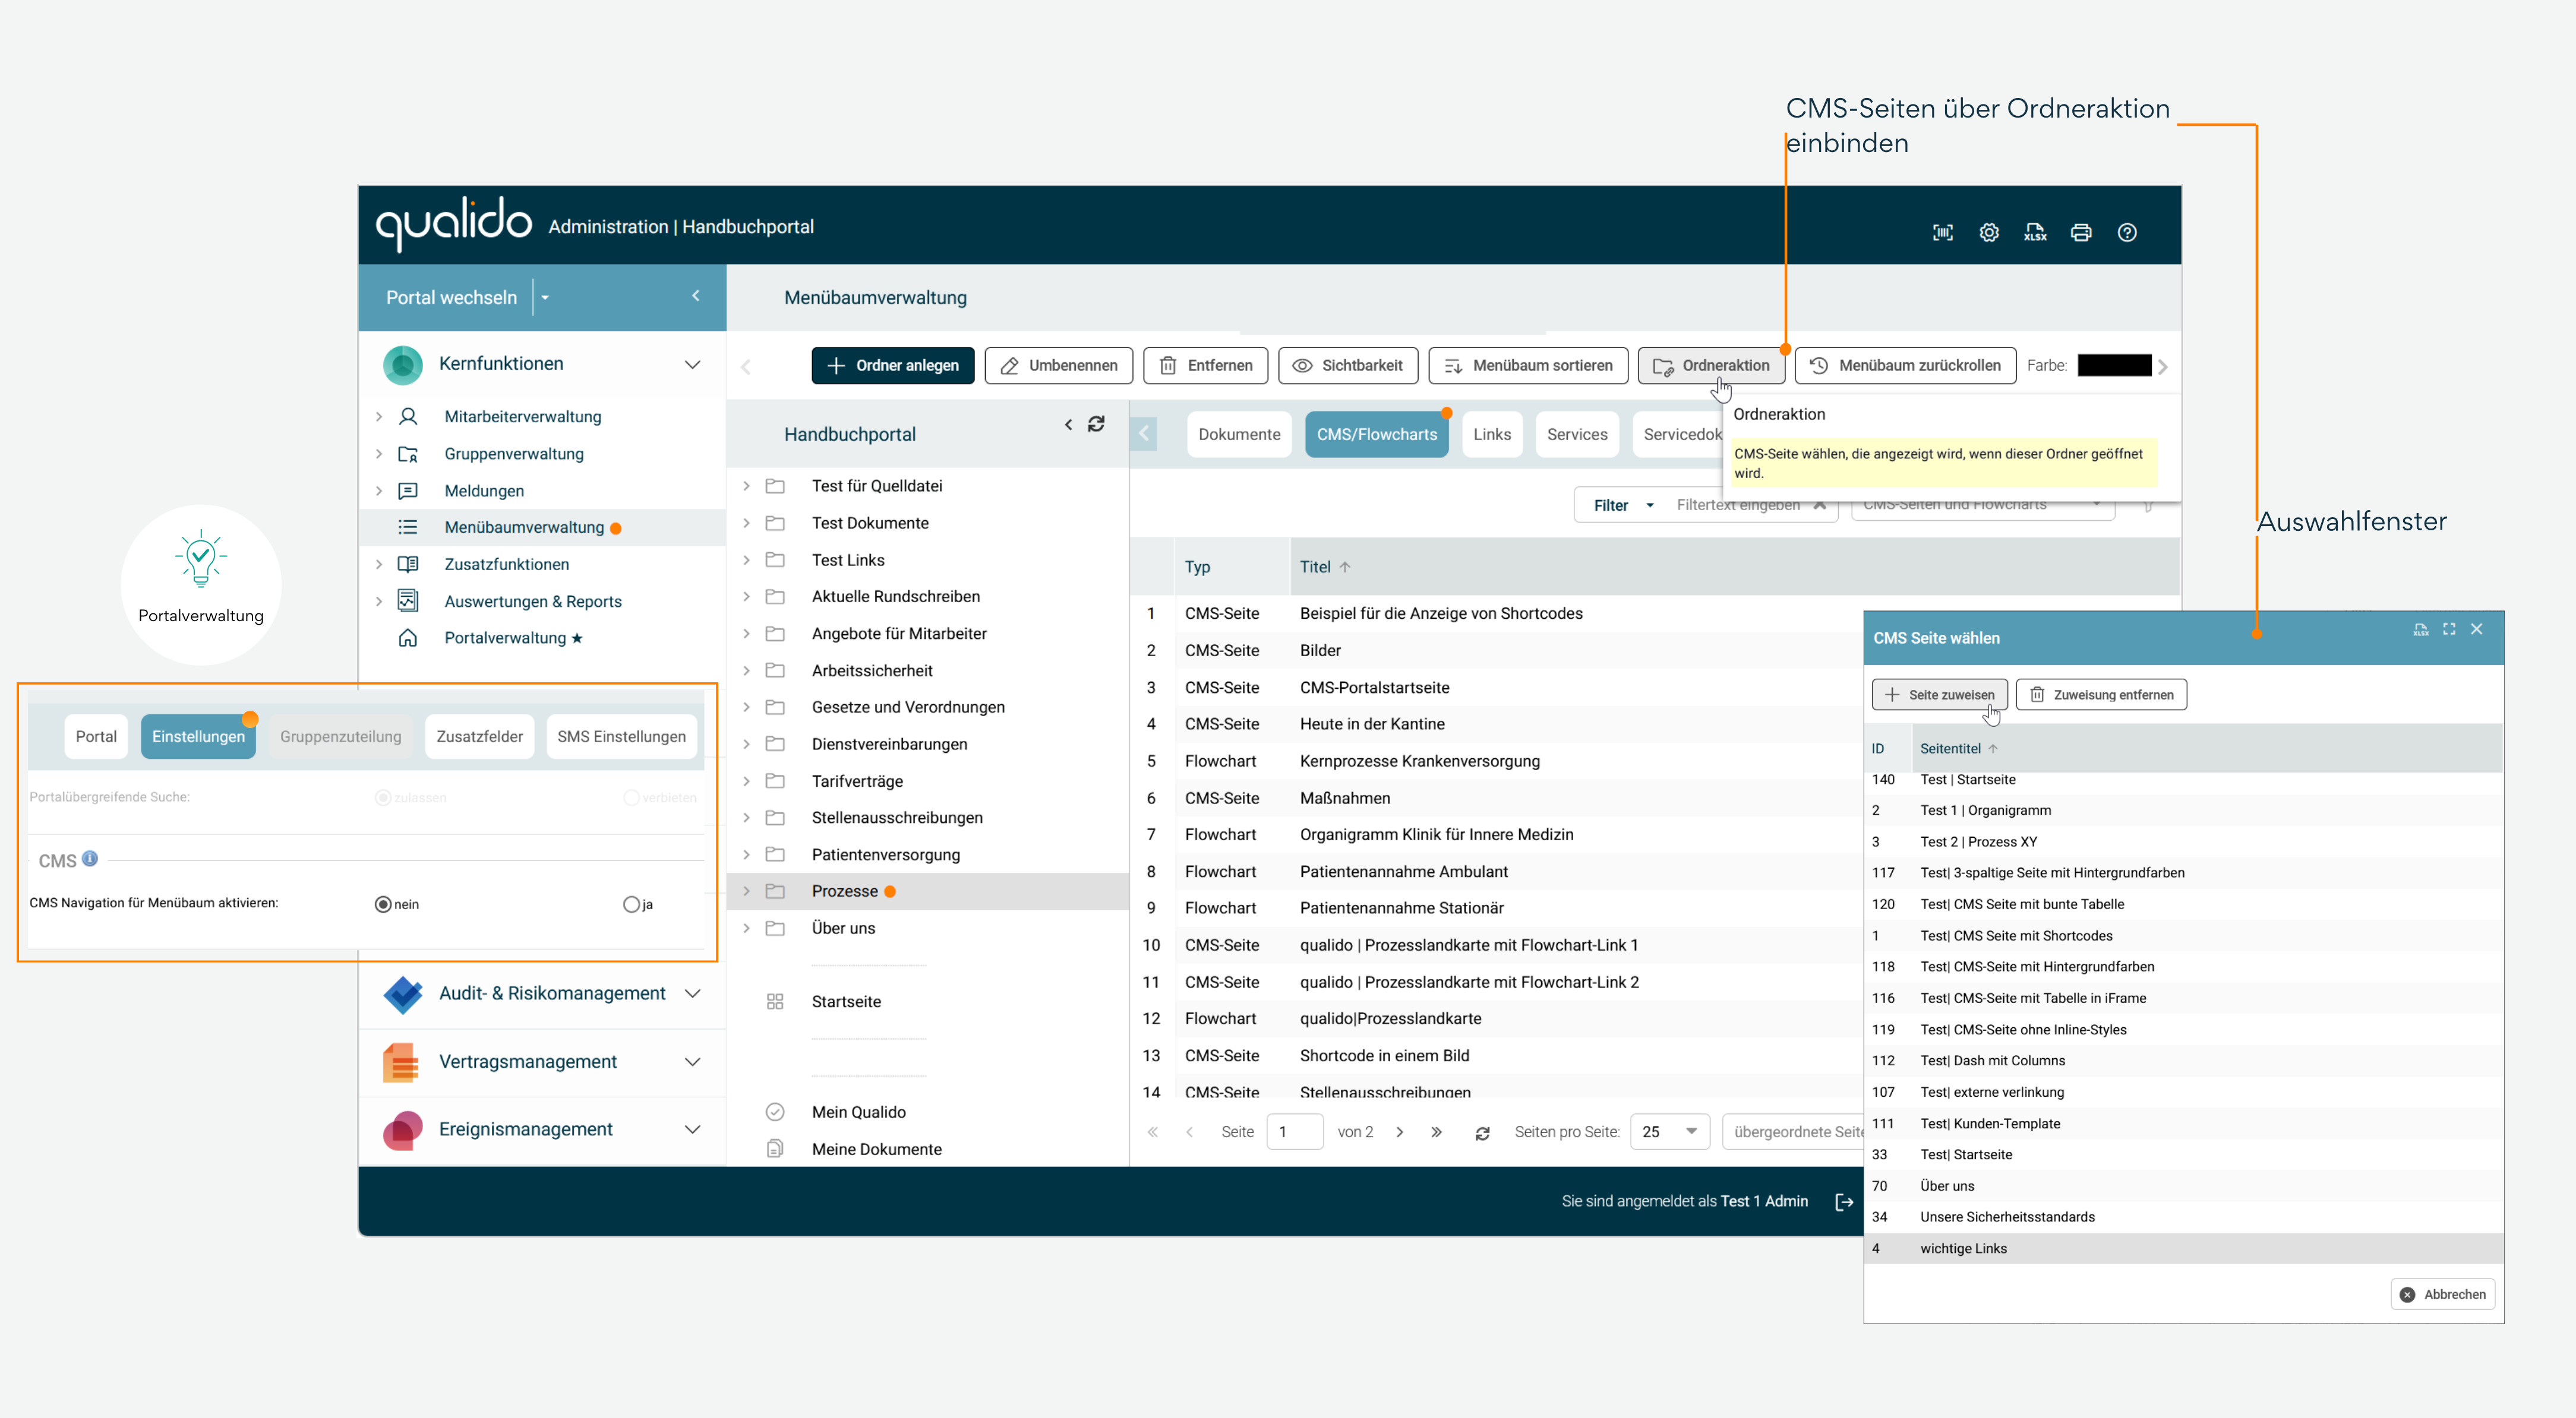
Task: Click Zusatzfunktionen book icon
Action: 408,565
